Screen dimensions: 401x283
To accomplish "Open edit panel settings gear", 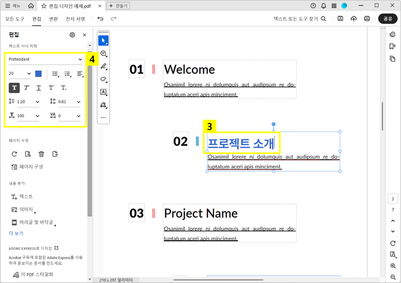I will 72,35.
